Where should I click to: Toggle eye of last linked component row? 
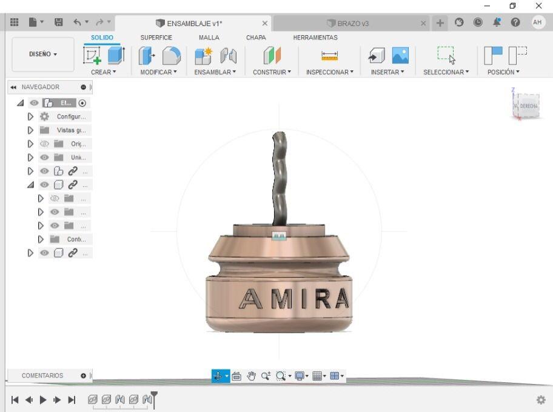point(44,253)
